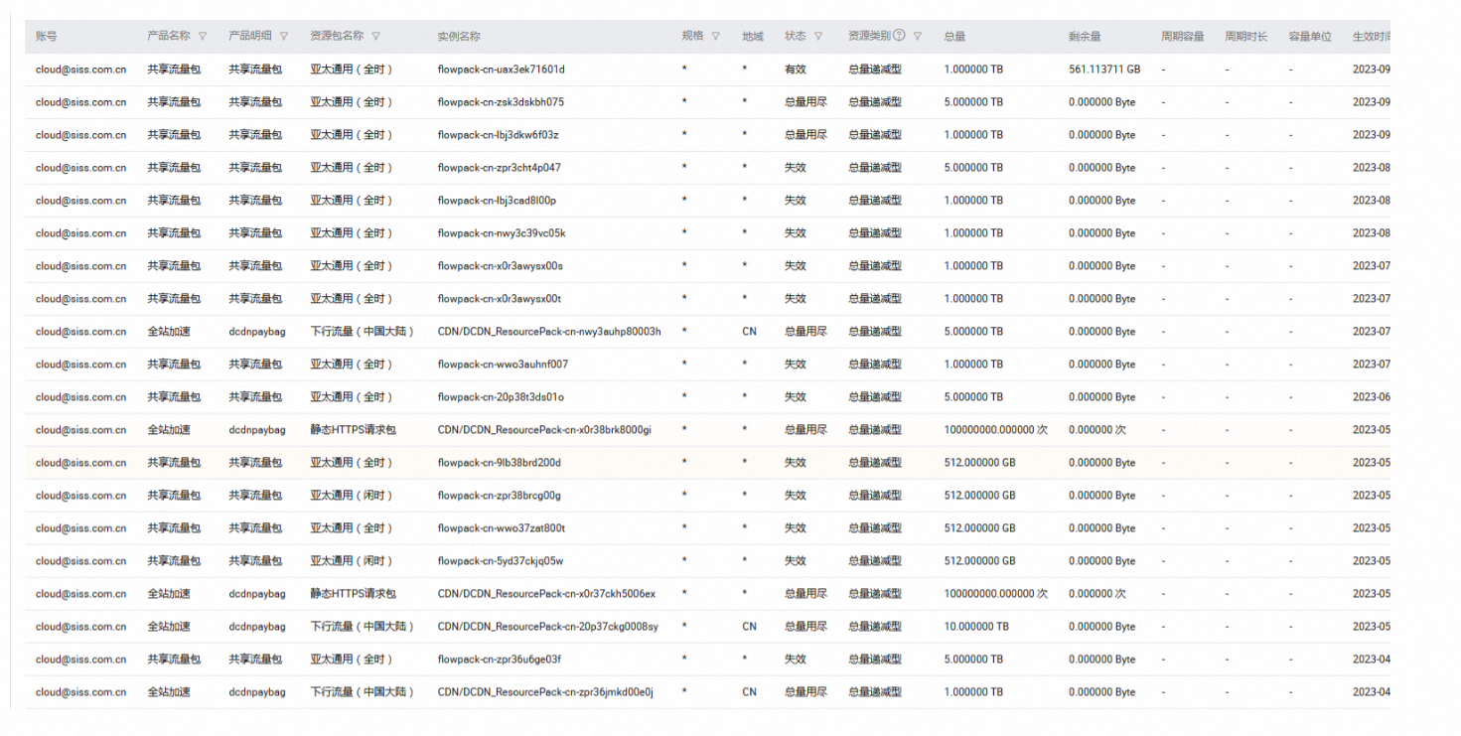1461x736 pixels.
Task: Select instance flowpack-cn-wwo3auhnf007
Action: click(x=503, y=365)
